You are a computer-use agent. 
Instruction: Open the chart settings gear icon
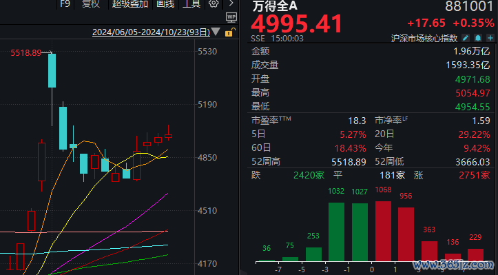214,3
